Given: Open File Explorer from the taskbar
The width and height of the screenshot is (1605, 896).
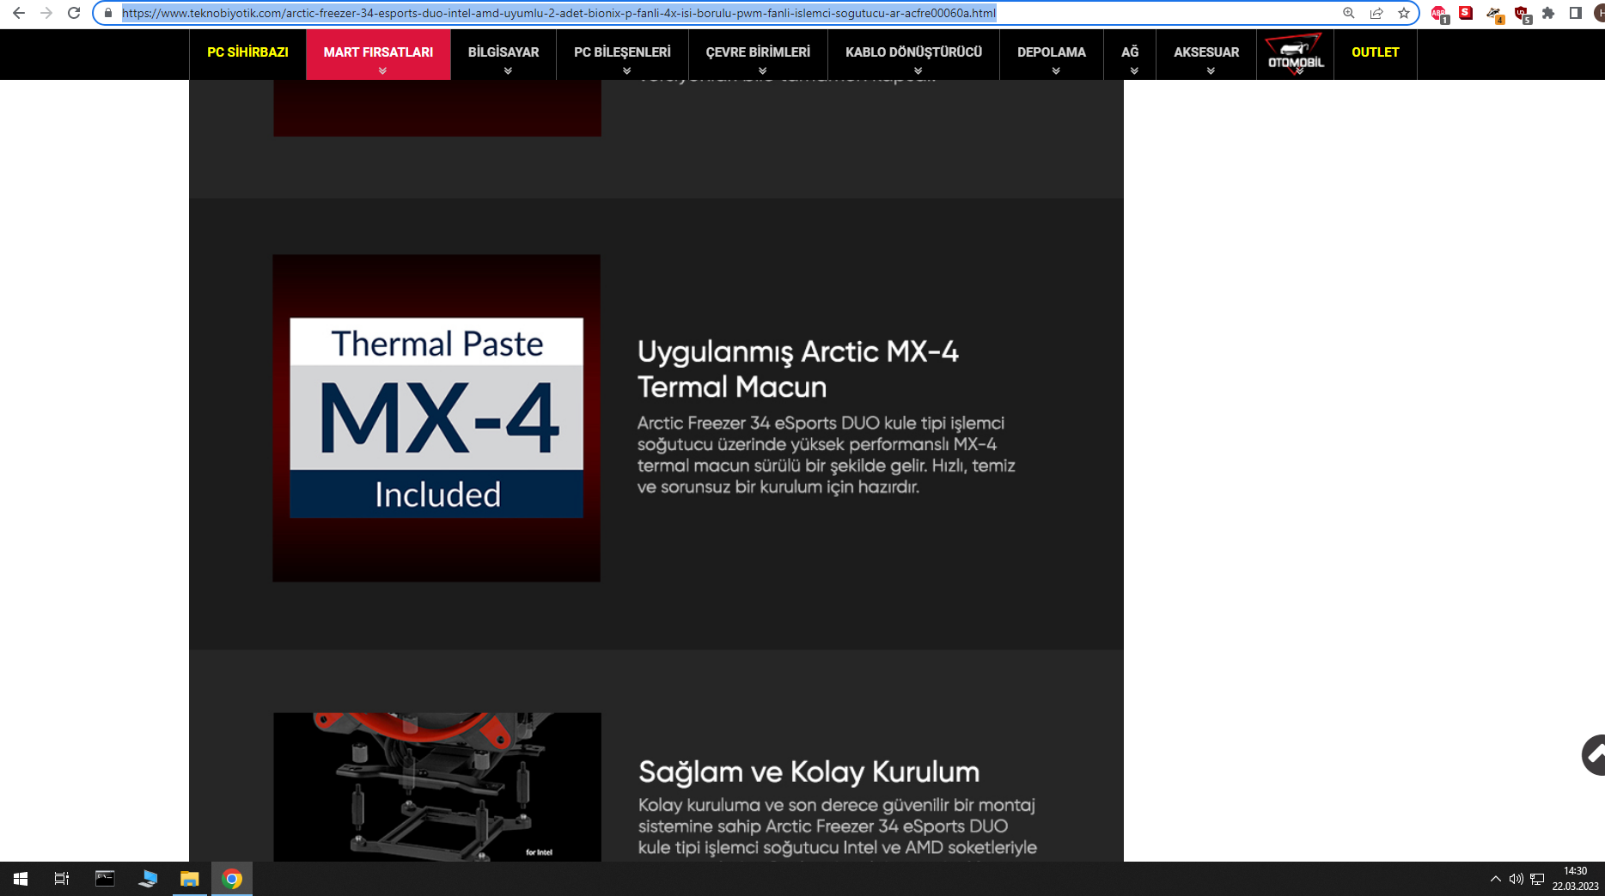Looking at the screenshot, I should pyautogui.click(x=189, y=879).
